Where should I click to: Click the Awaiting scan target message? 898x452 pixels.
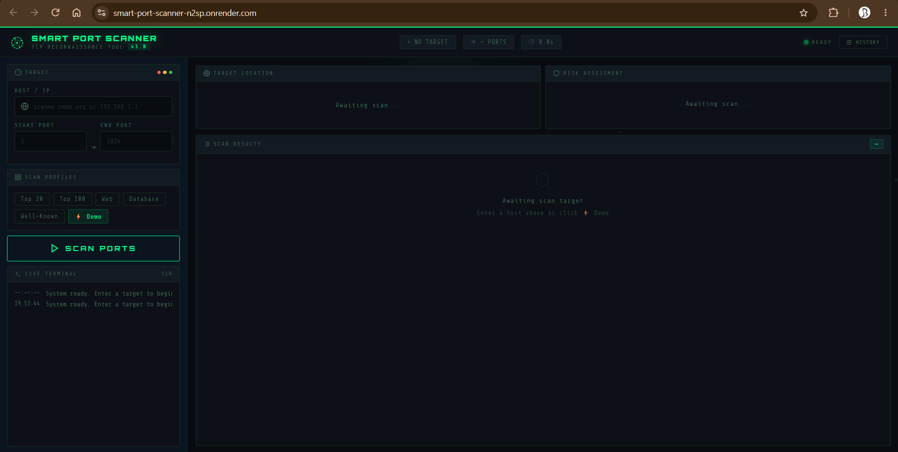tap(543, 200)
